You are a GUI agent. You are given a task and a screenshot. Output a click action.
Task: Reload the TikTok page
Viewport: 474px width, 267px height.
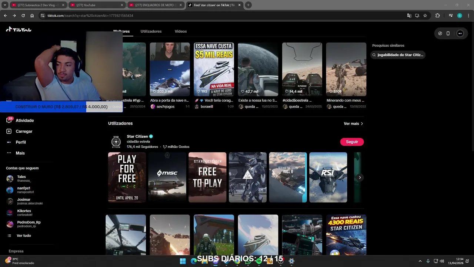coord(23,16)
